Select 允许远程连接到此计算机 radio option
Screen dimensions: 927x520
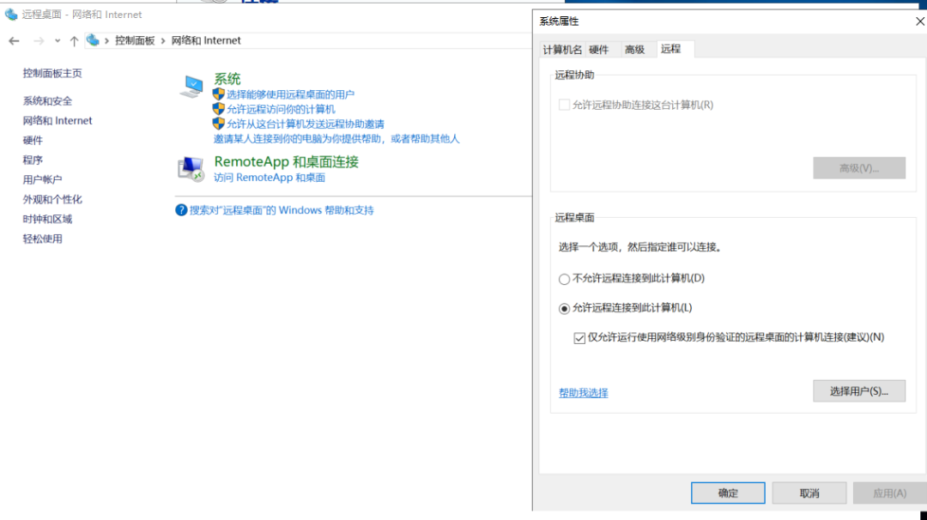(565, 308)
